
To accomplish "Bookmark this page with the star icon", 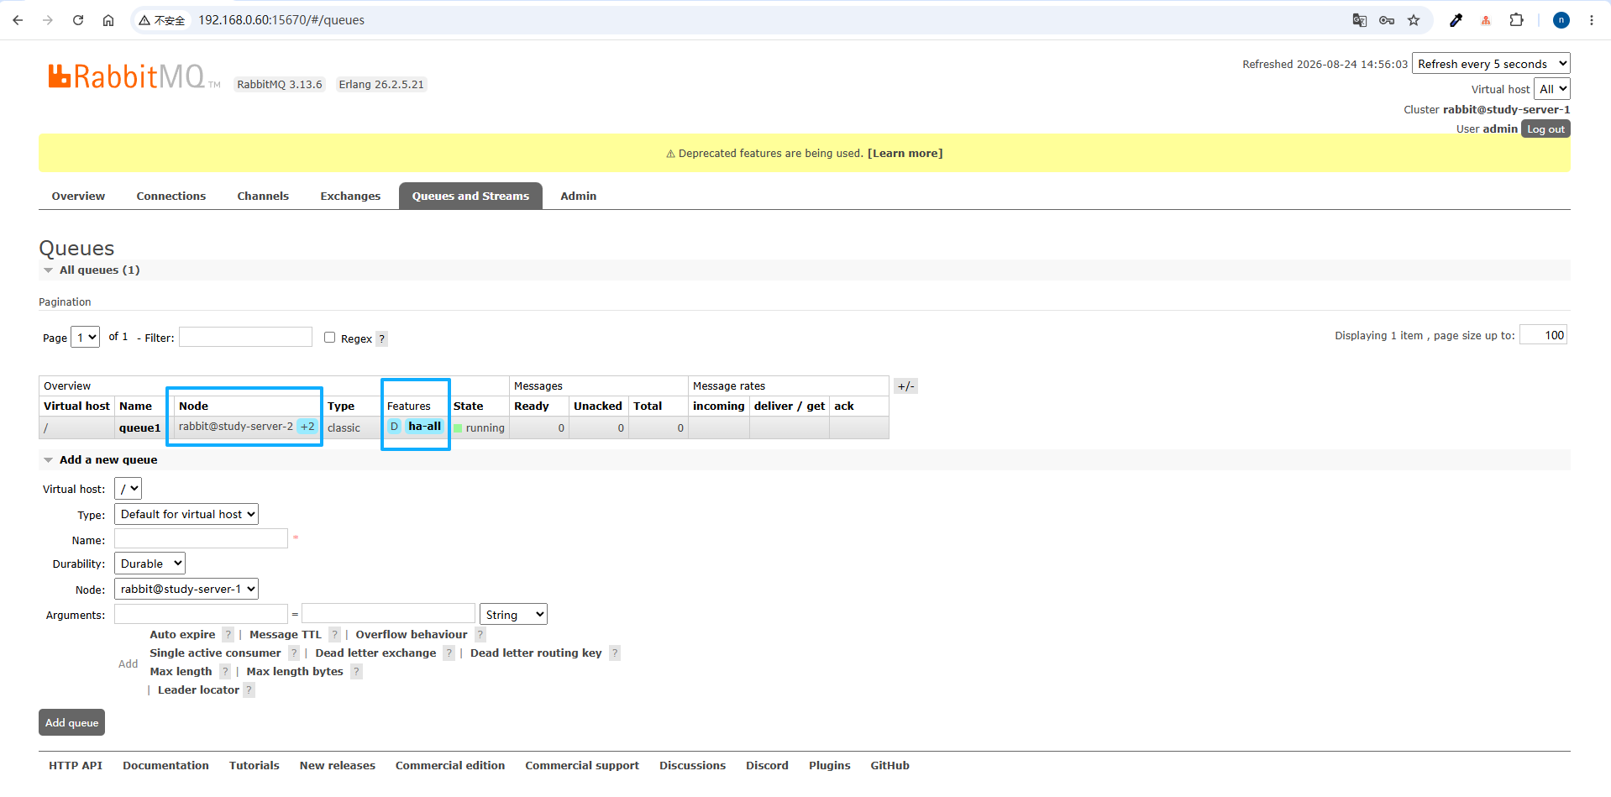I will tap(1414, 20).
